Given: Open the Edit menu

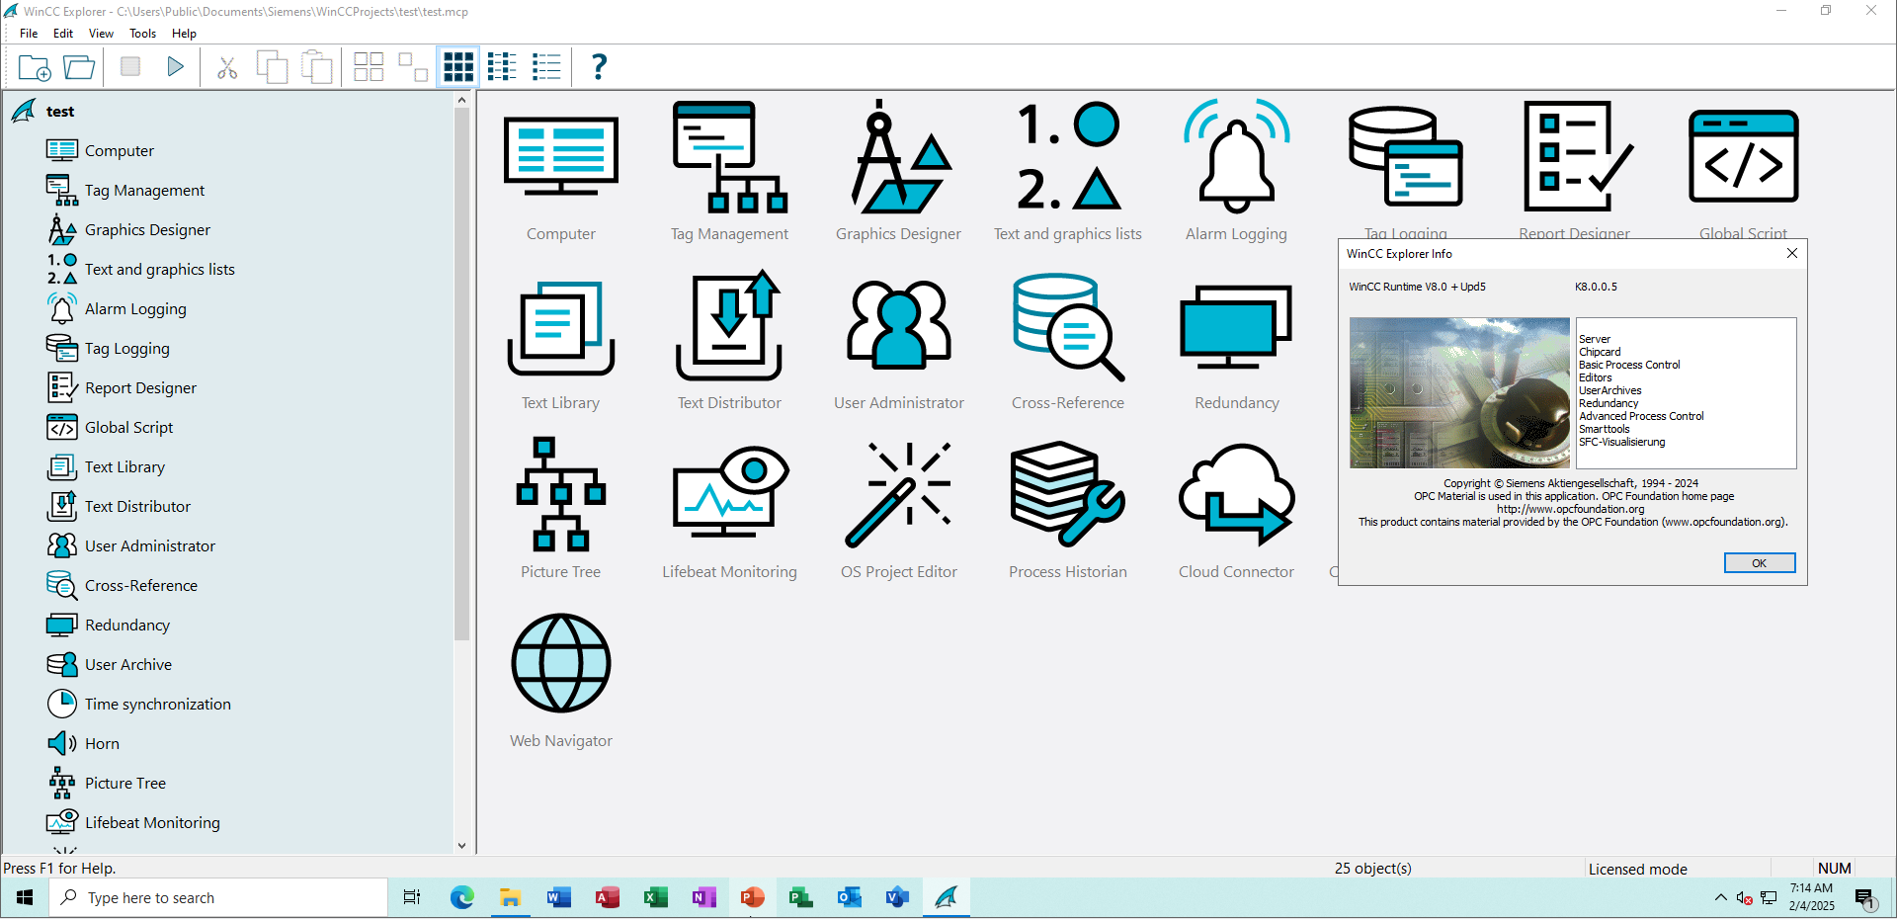Looking at the screenshot, I should coord(63,33).
